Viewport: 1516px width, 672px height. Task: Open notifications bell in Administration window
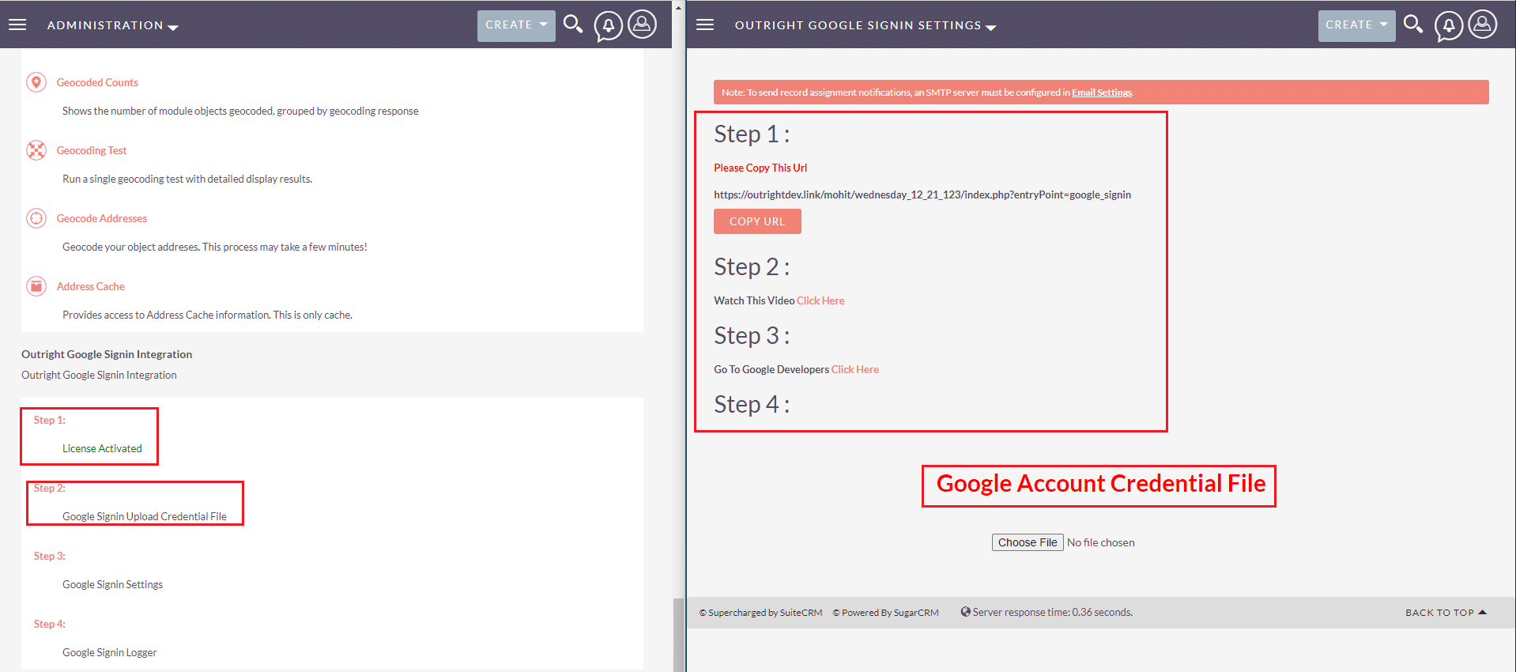point(609,26)
